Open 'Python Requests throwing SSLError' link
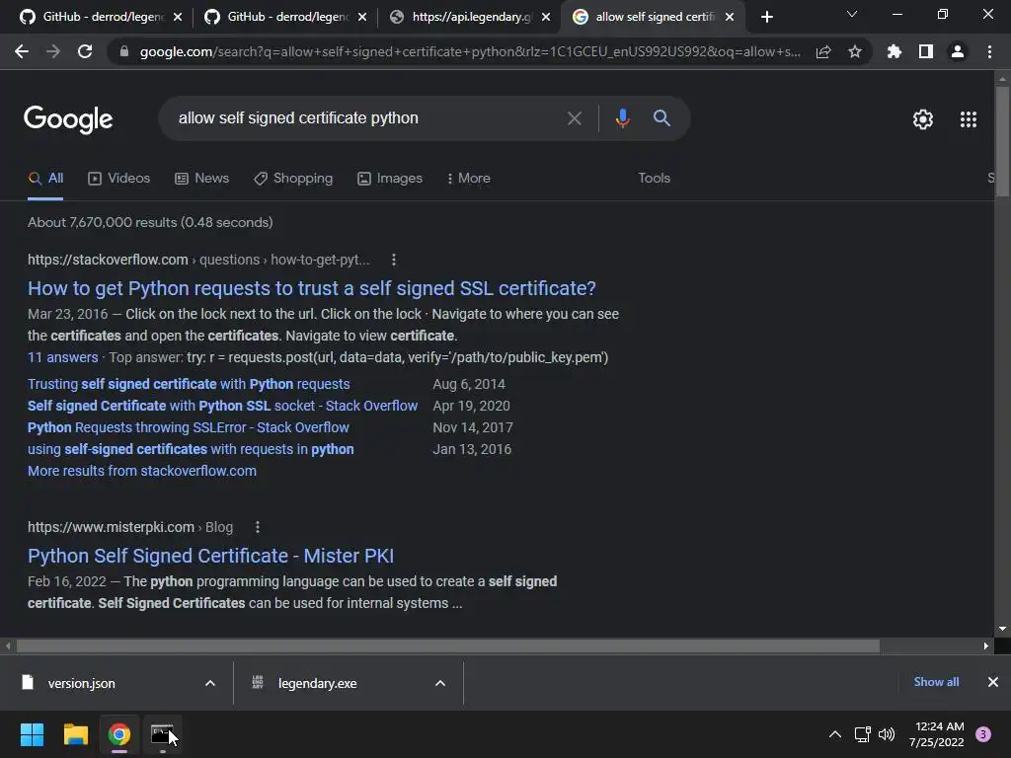 pyautogui.click(x=189, y=428)
